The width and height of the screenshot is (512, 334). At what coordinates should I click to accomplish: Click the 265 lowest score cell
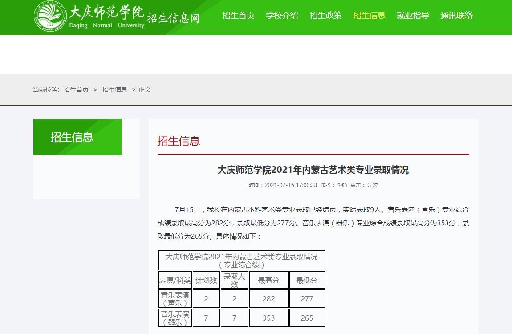click(x=307, y=318)
